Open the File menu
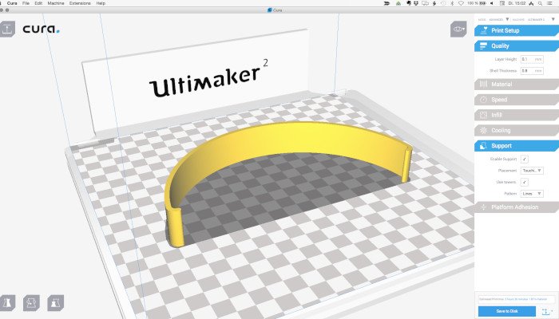This screenshot has width=559, height=319. pos(26,3)
